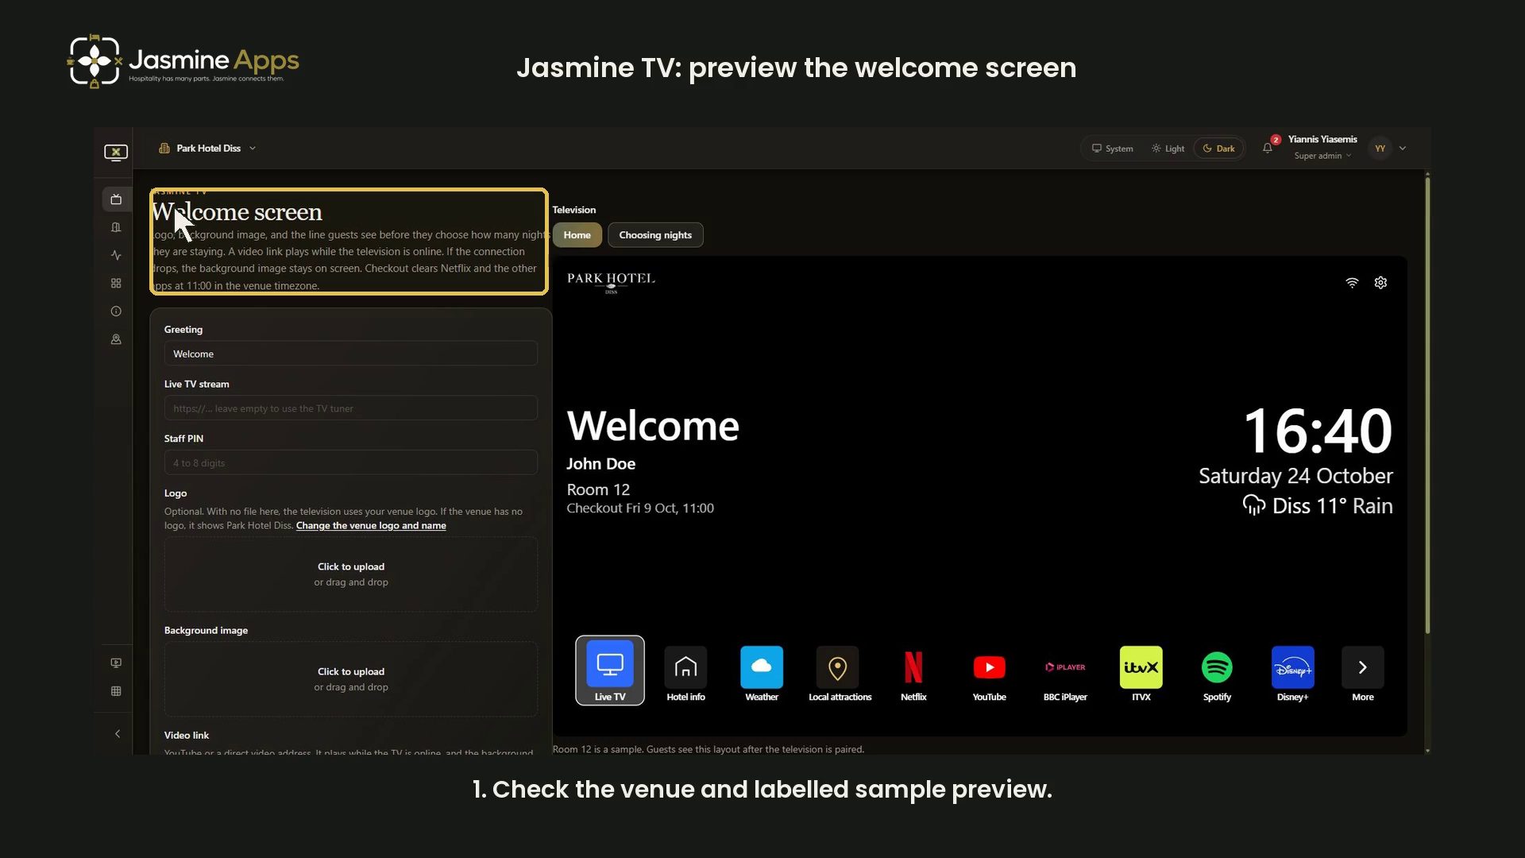Click the Wi-Fi icon in the TV preview

click(1352, 283)
